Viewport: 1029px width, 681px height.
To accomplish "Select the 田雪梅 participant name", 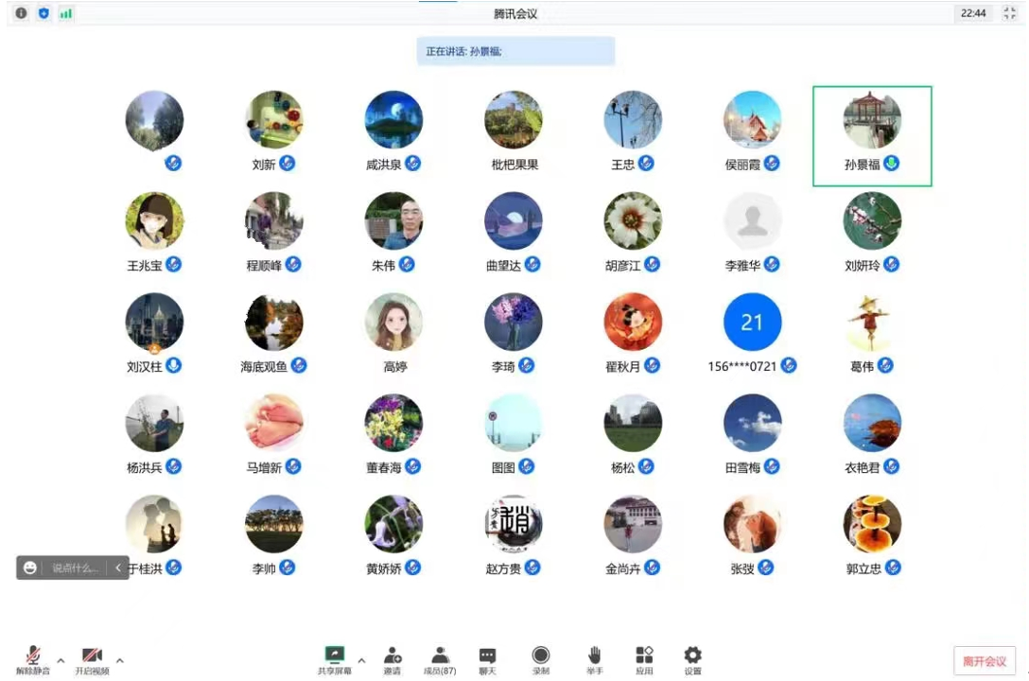I will click(x=742, y=468).
